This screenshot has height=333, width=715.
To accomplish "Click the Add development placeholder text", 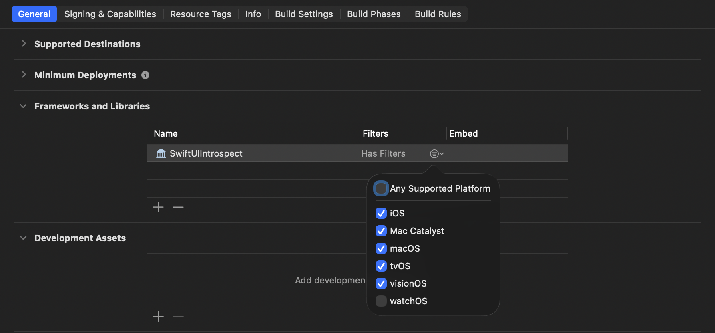I will coord(330,280).
